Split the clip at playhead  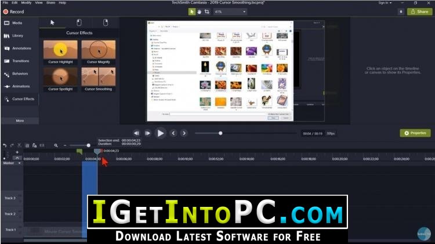click(42, 145)
